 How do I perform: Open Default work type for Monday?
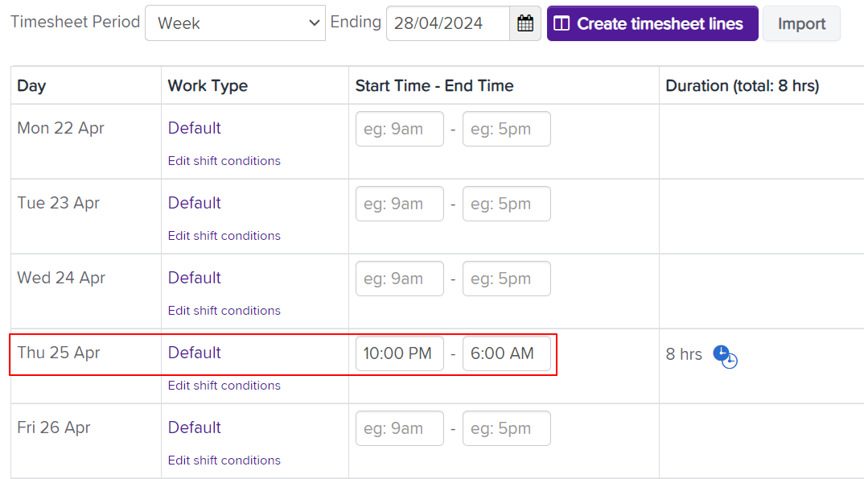coord(194,128)
